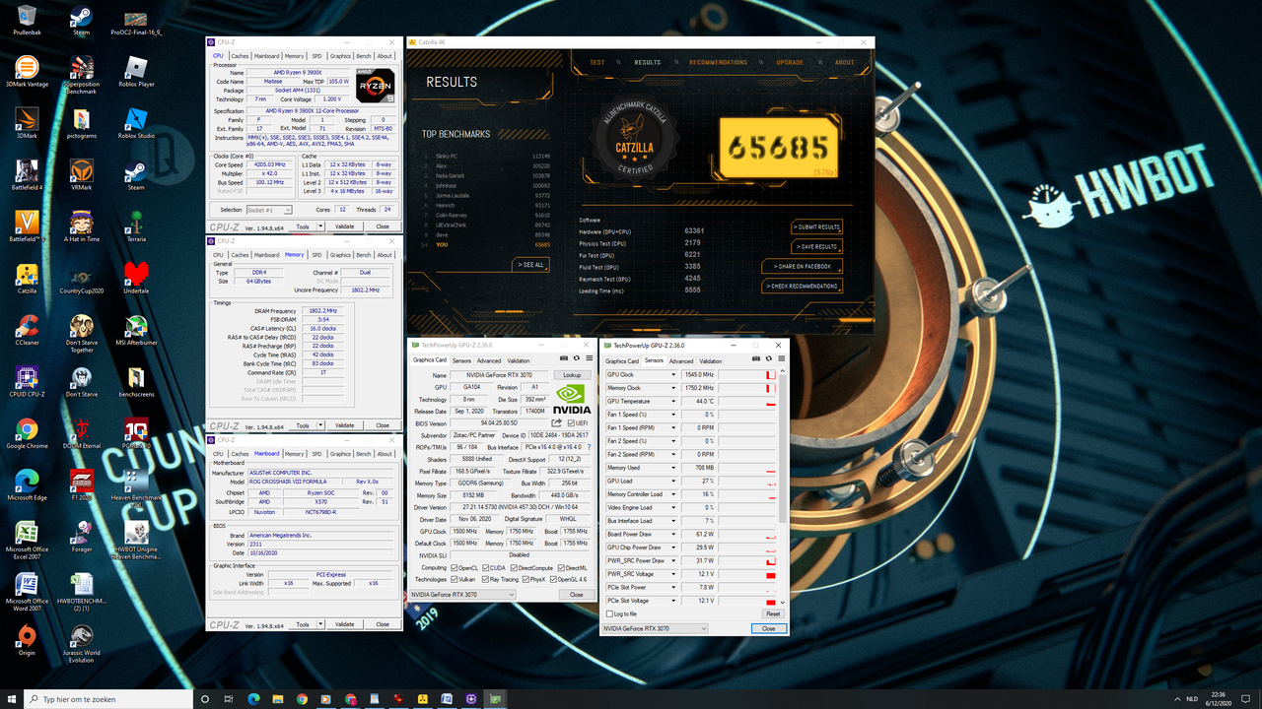The image size is (1262, 709).
Task: Enable the Log to file checkbox
Action: [x=609, y=613]
